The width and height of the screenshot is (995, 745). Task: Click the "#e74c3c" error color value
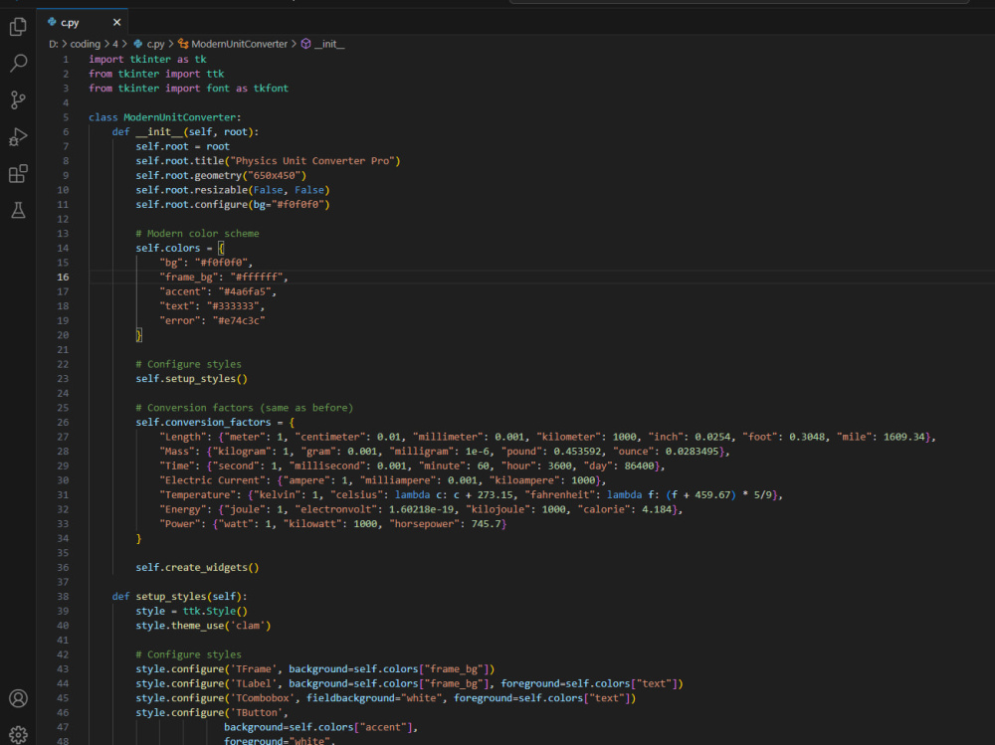(239, 320)
